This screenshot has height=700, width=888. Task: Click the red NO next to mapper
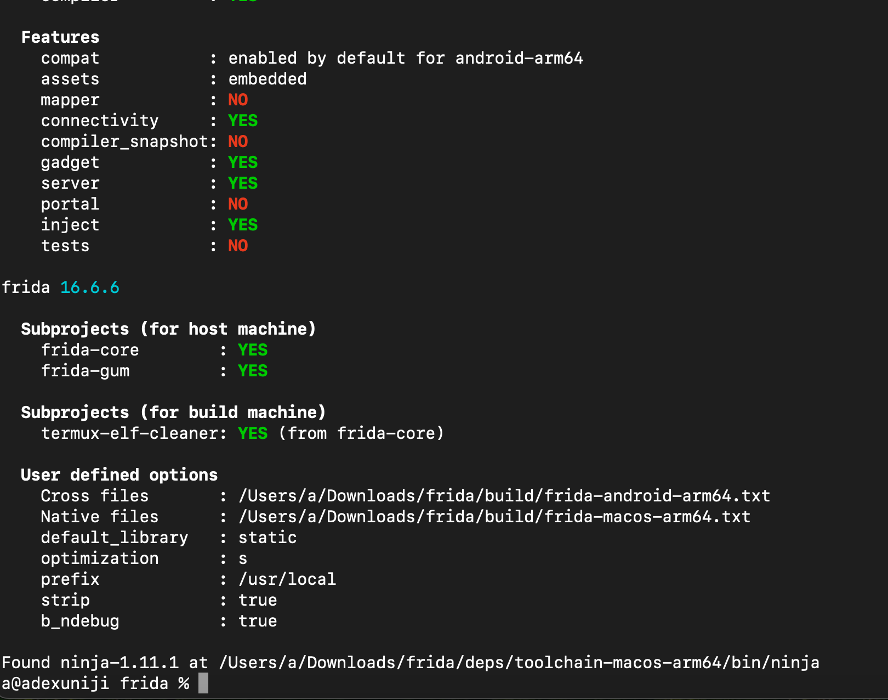point(238,100)
